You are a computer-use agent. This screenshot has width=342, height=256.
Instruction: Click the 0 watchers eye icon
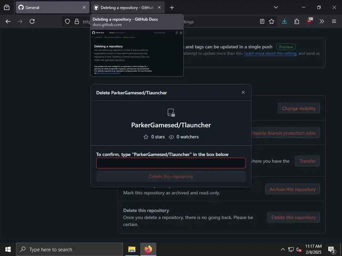pos(171,137)
